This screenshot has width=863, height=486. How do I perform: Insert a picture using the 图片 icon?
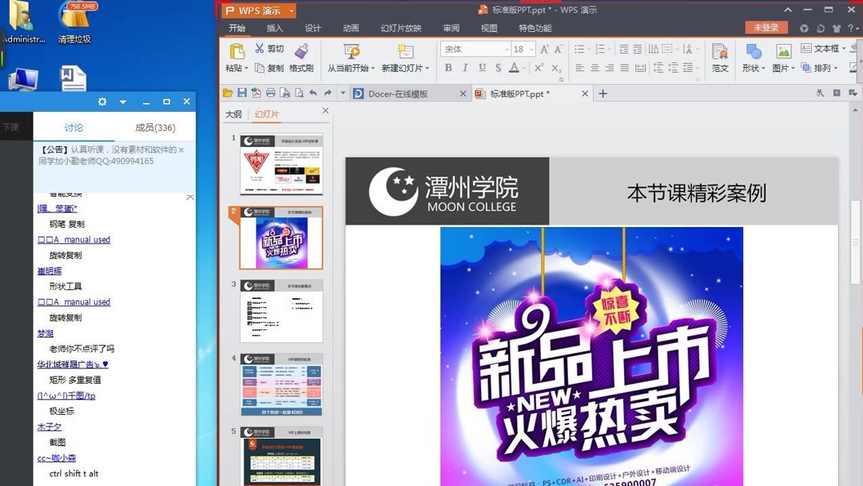(x=783, y=51)
